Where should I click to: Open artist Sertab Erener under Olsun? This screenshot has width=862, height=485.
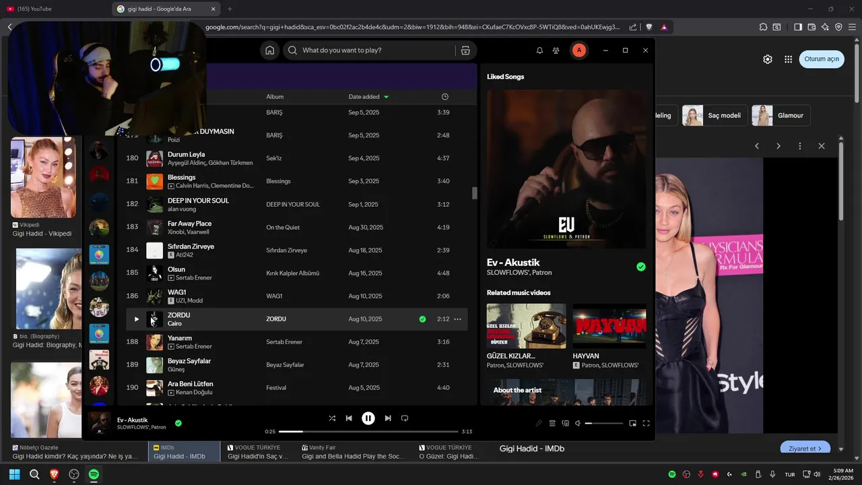click(194, 278)
